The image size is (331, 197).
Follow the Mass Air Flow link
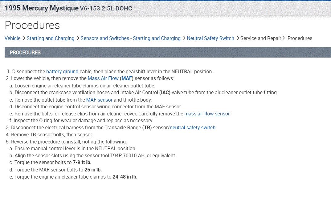point(103,78)
